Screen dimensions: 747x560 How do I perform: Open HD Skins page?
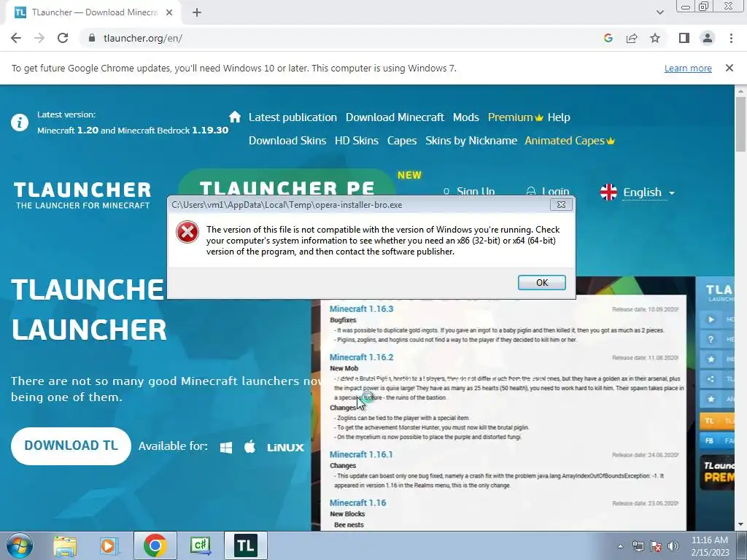pyautogui.click(x=356, y=141)
